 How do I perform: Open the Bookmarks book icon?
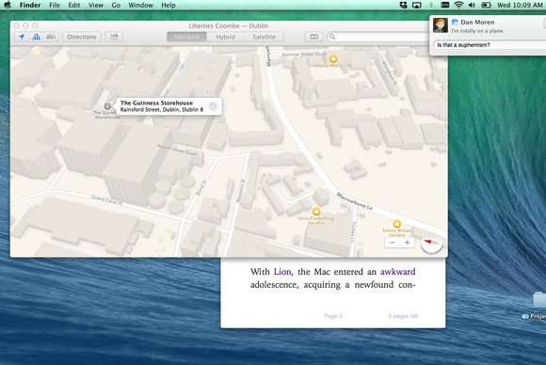(x=313, y=37)
